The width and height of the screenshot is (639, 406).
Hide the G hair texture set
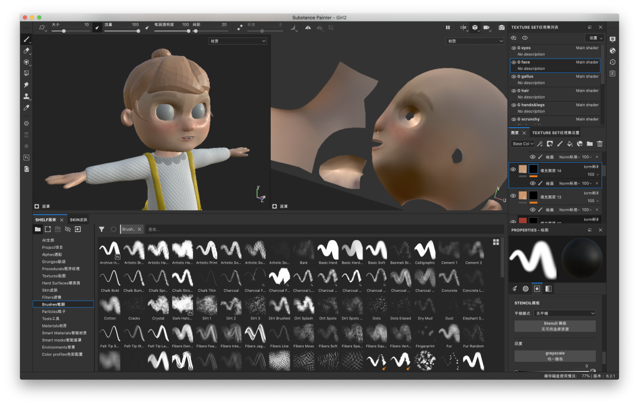[x=514, y=91]
